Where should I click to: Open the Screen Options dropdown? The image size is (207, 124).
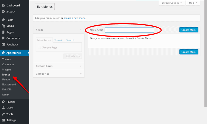pyautogui.click(x=172, y=3)
